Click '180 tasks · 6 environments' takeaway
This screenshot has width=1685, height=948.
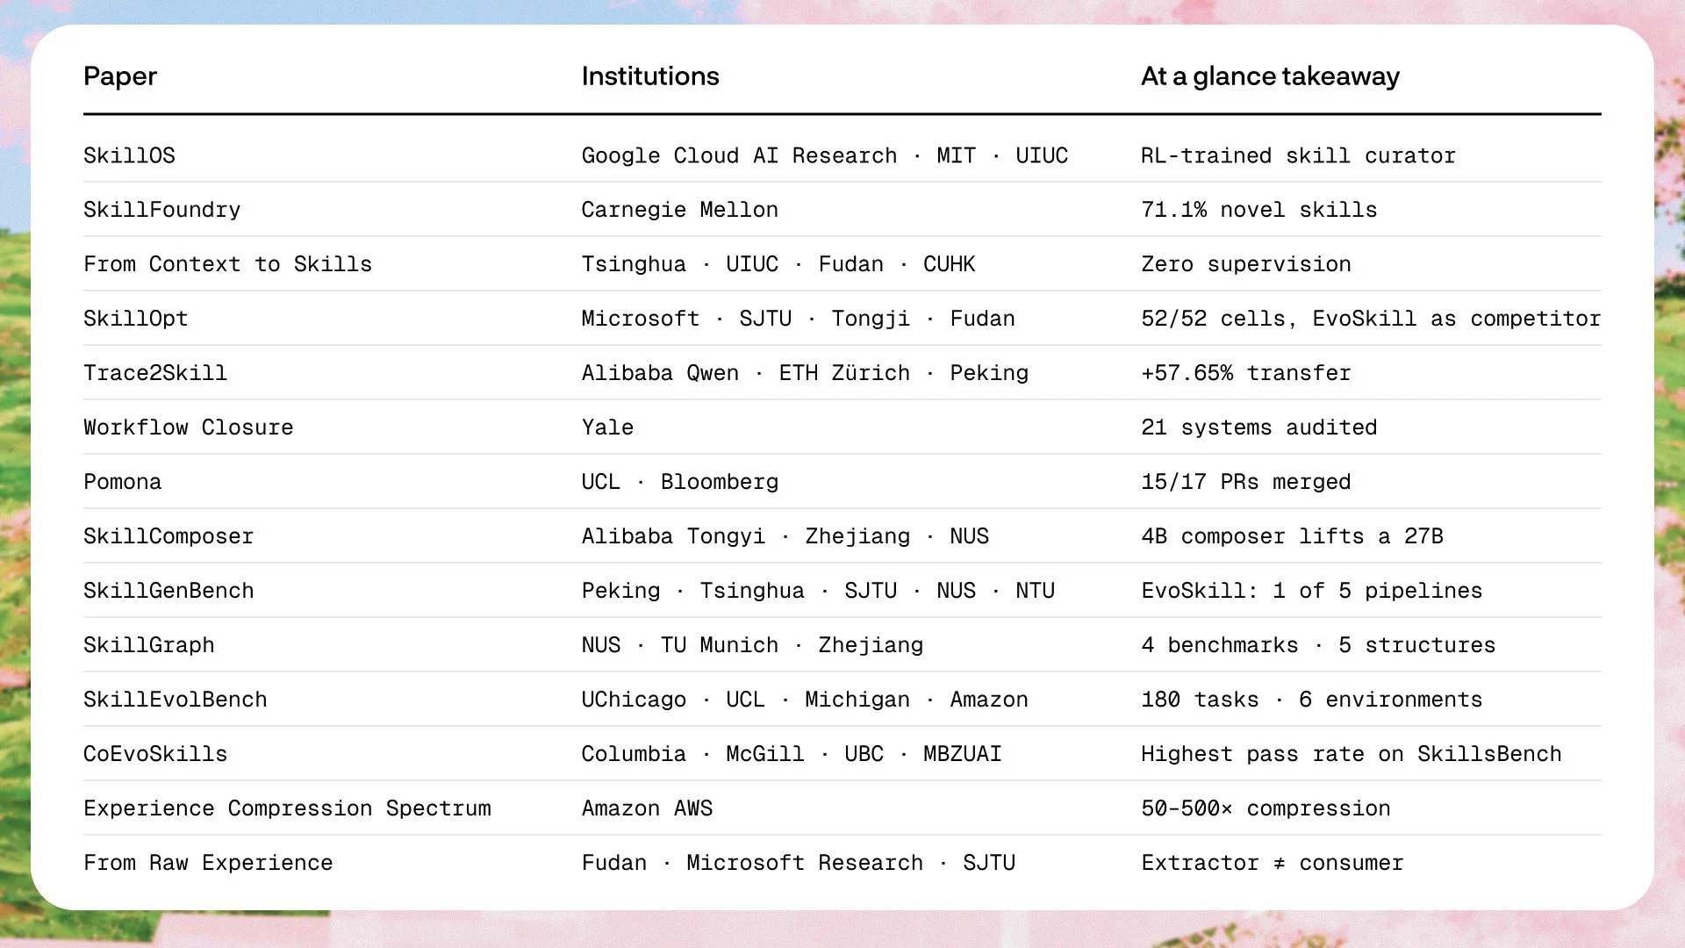pyautogui.click(x=1311, y=700)
